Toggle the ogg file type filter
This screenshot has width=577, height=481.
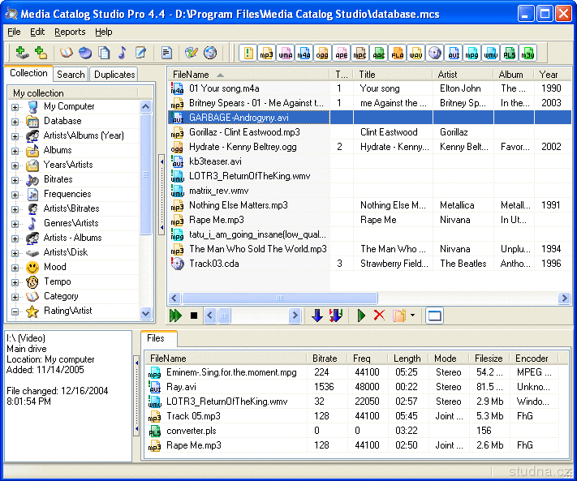click(322, 54)
